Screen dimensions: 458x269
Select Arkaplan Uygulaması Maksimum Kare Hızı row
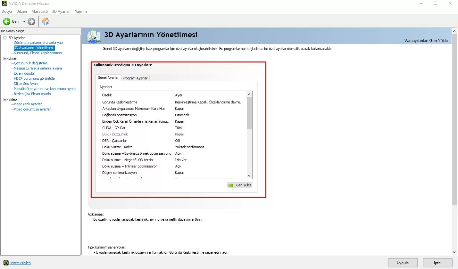coord(173,109)
